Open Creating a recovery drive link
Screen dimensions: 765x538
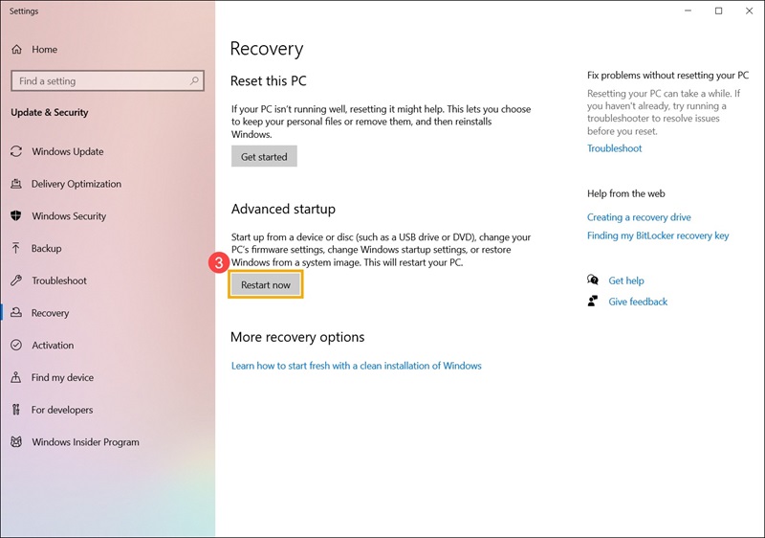click(639, 217)
